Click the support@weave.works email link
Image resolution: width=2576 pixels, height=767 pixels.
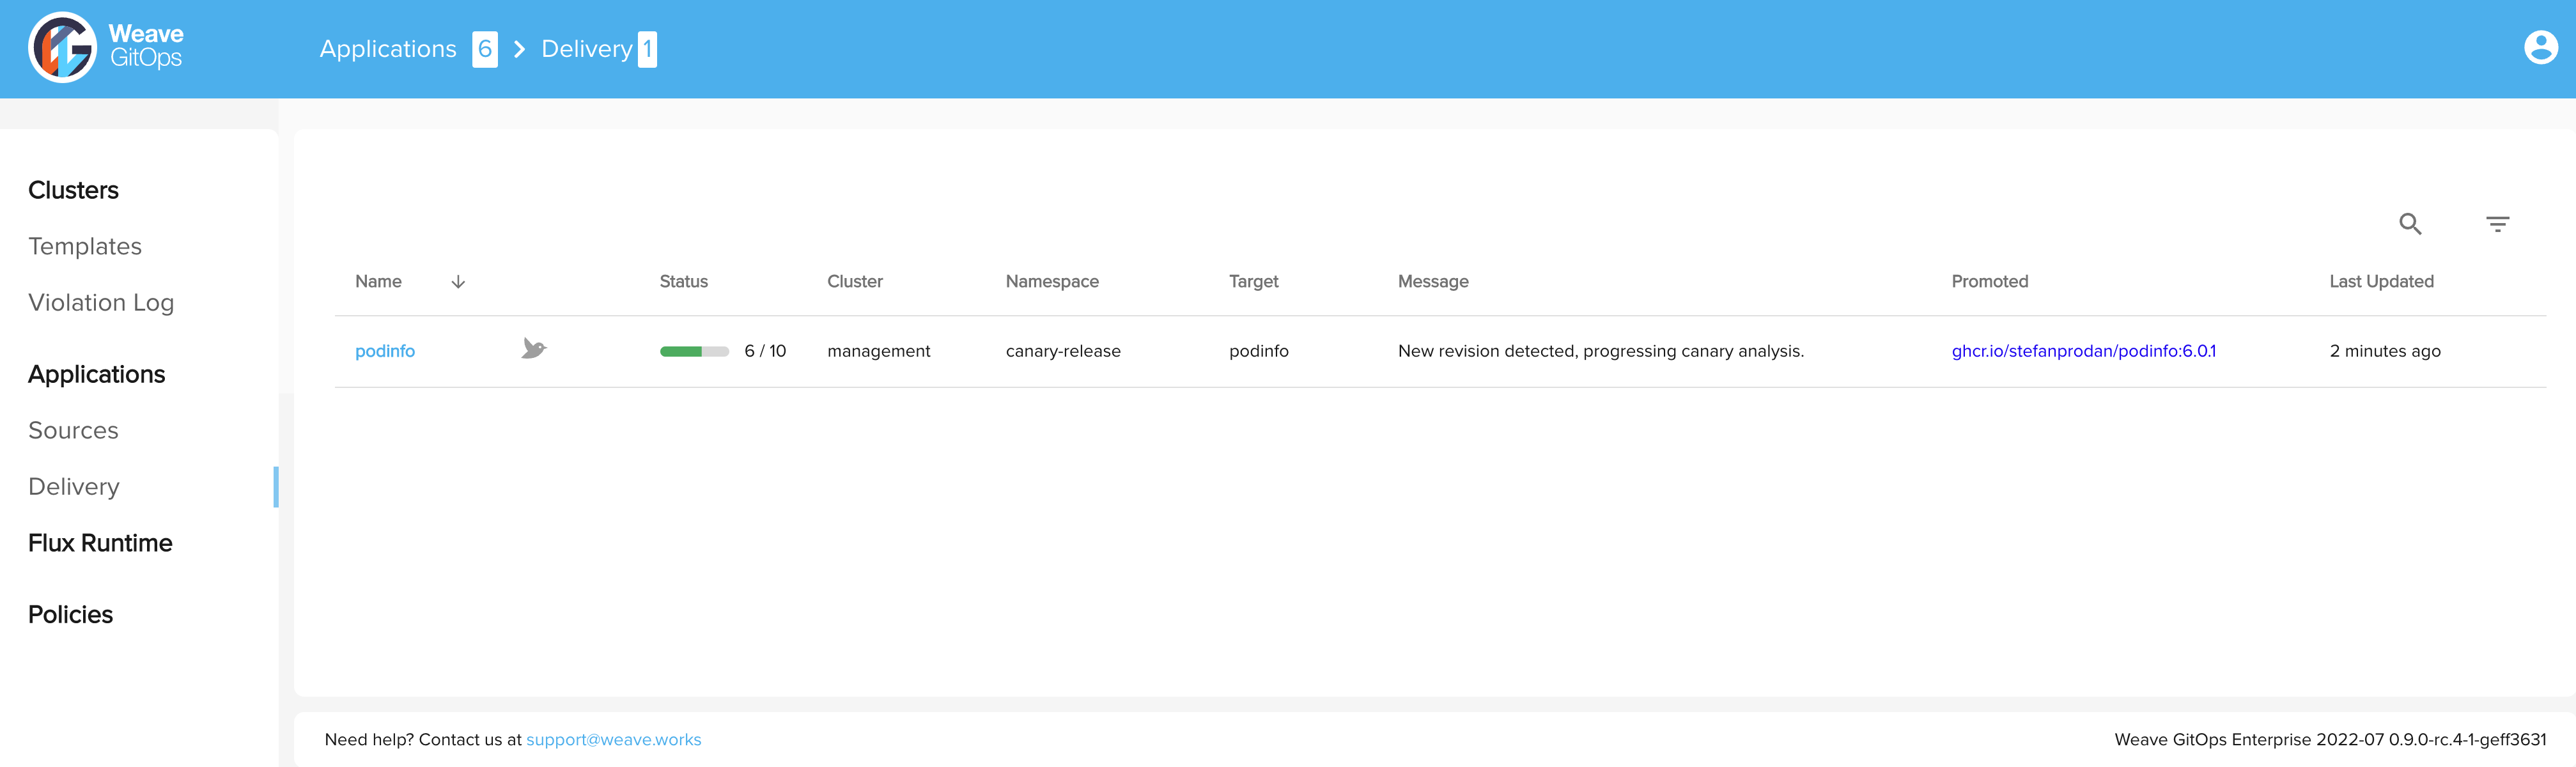point(614,739)
